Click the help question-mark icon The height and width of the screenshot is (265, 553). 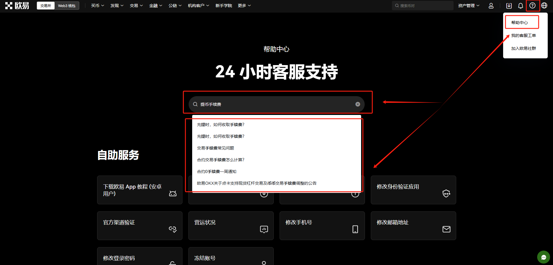point(532,6)
